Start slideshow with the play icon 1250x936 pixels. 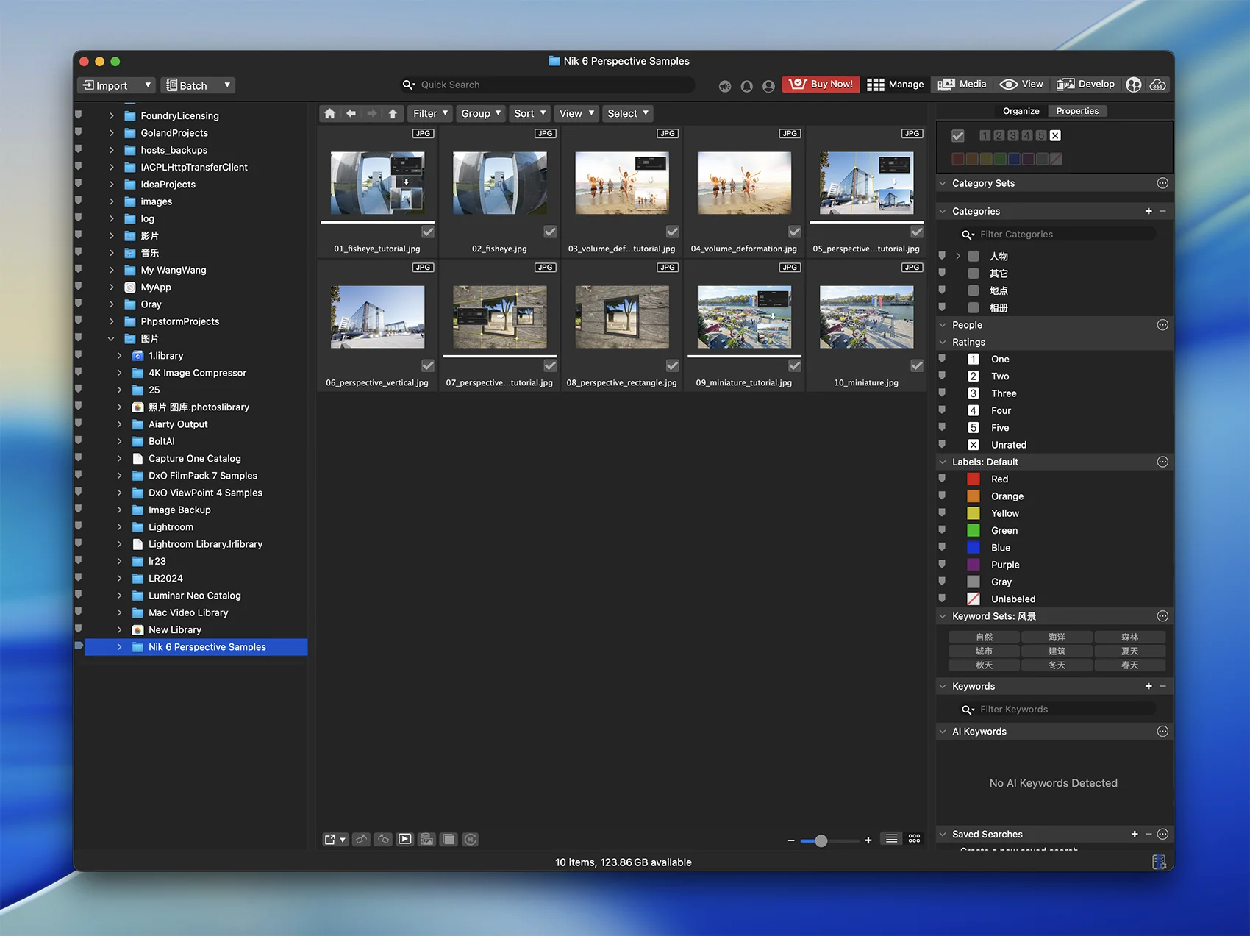tap(405, 839)
